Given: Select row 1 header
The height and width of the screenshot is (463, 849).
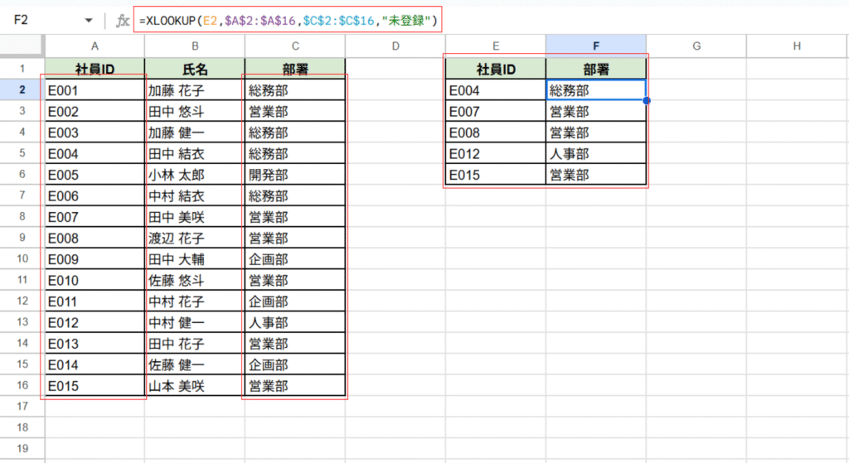Looking at the screenshot, I should [22, 69].
